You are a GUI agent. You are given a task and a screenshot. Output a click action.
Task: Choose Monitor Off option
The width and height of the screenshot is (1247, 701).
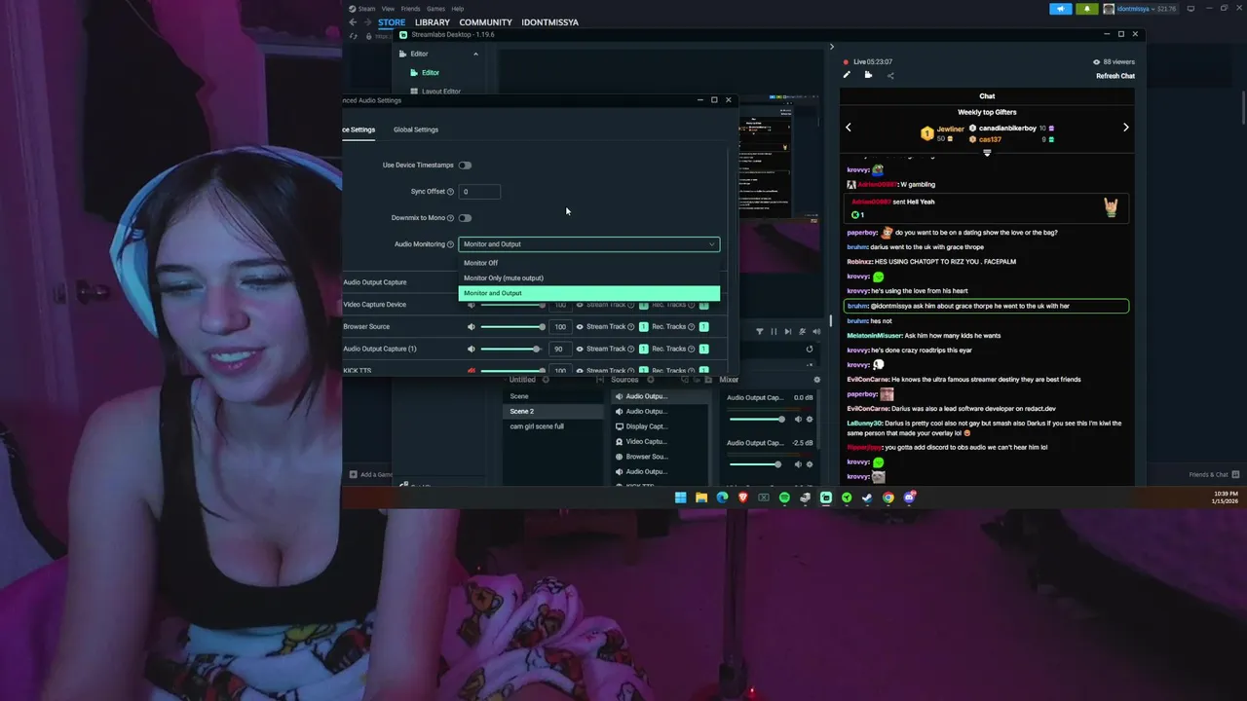click(x=589, y=263)
